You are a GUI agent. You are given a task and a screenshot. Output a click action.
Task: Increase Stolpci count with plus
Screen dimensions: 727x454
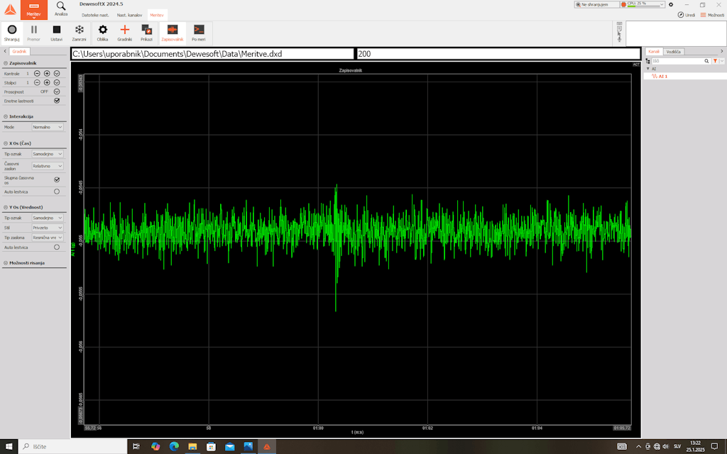47,82
